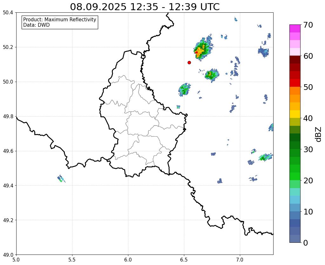Click the colorbar tick label 30
Screen dimensions: 325x265
(308, 149)
